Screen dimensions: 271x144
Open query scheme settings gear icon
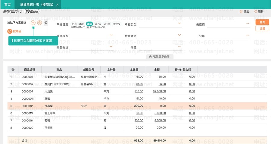click(39, 23)
